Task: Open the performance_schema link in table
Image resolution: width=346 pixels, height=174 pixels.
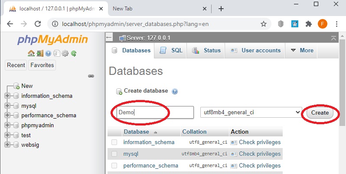Action: point(151,166)
